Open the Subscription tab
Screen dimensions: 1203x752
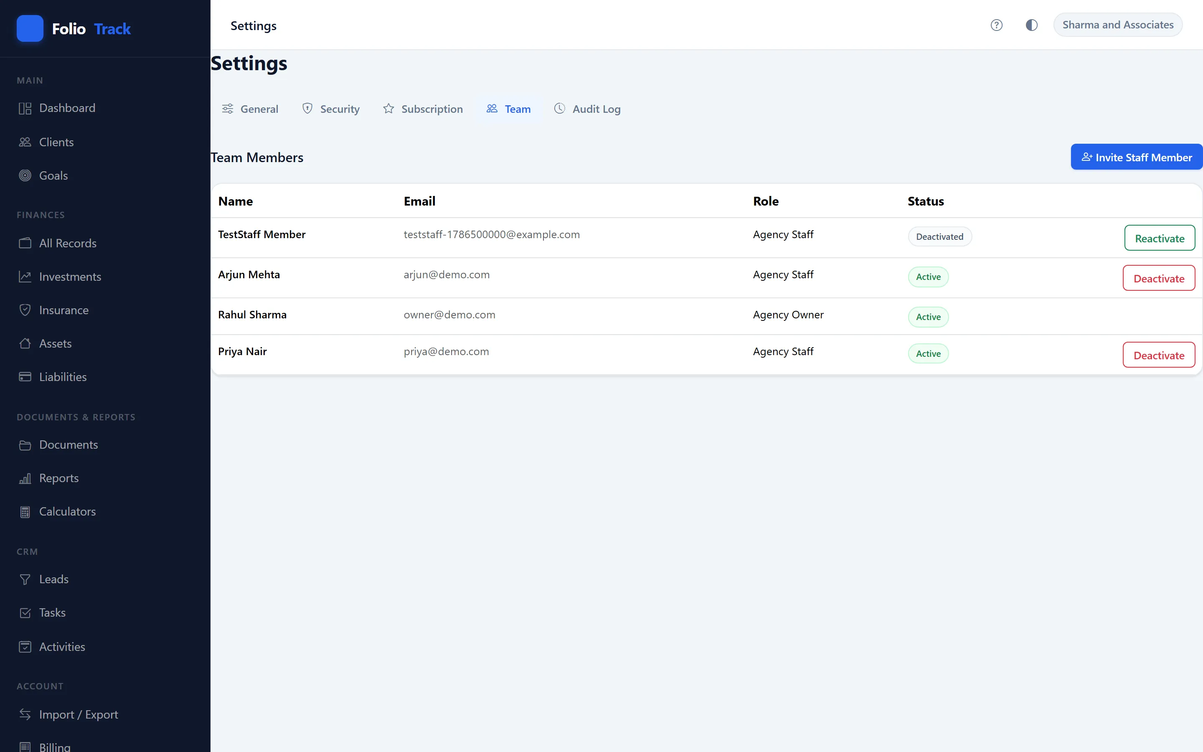423,109
